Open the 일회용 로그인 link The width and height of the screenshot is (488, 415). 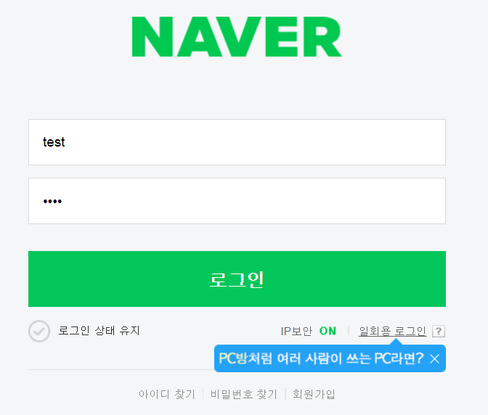(x=392, y=331)
